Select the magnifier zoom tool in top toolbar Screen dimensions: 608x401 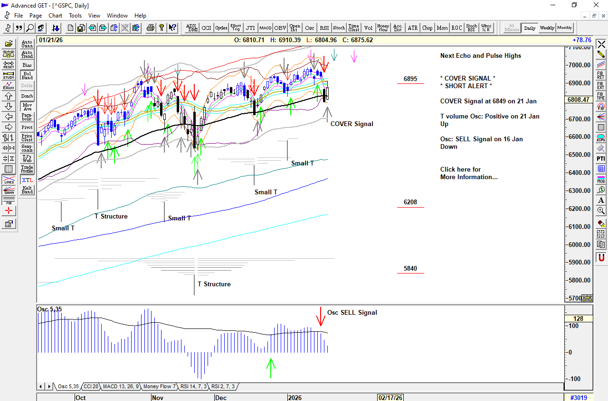point(30,28)
